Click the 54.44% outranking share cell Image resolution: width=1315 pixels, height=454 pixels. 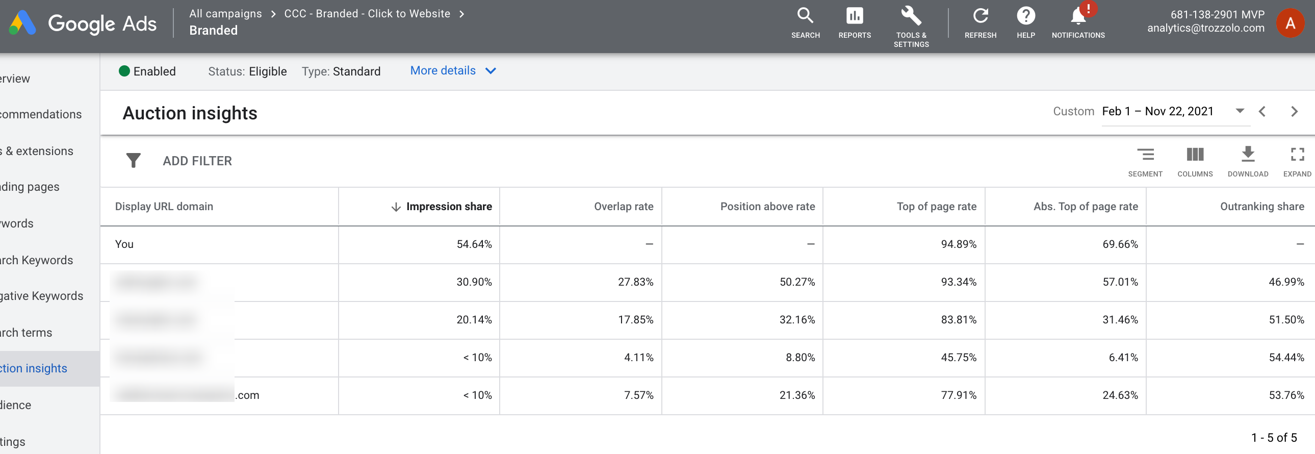pyautogui.click(x=1286, y=358)
